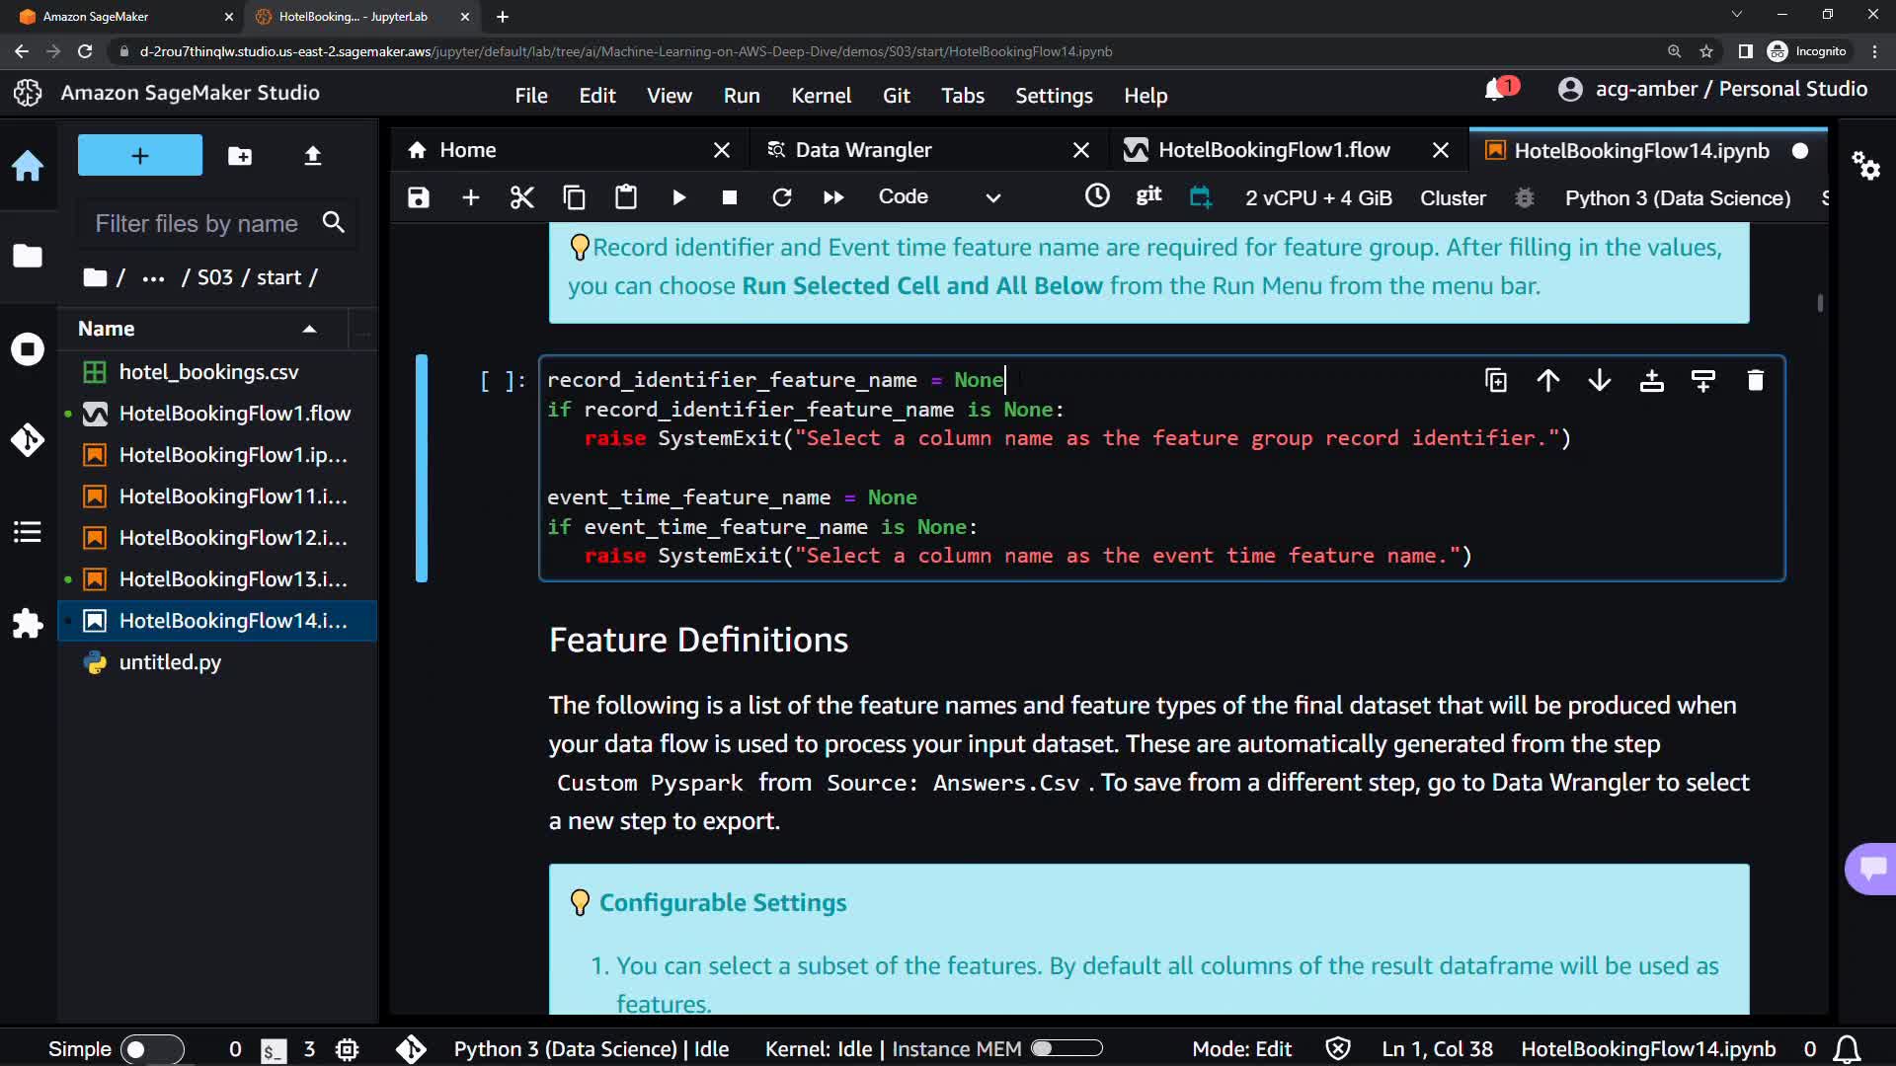The image size is (1896, 1066).
Task: Toggle Simple interface mode switch
Action: pyautogui.click(x=151, y=1049)
